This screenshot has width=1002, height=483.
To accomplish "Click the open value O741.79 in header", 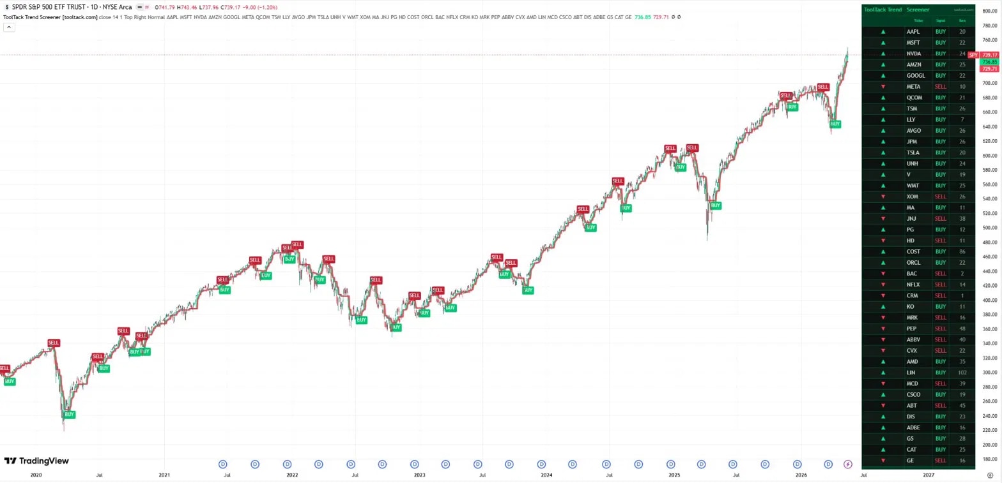I will [166, 7].
